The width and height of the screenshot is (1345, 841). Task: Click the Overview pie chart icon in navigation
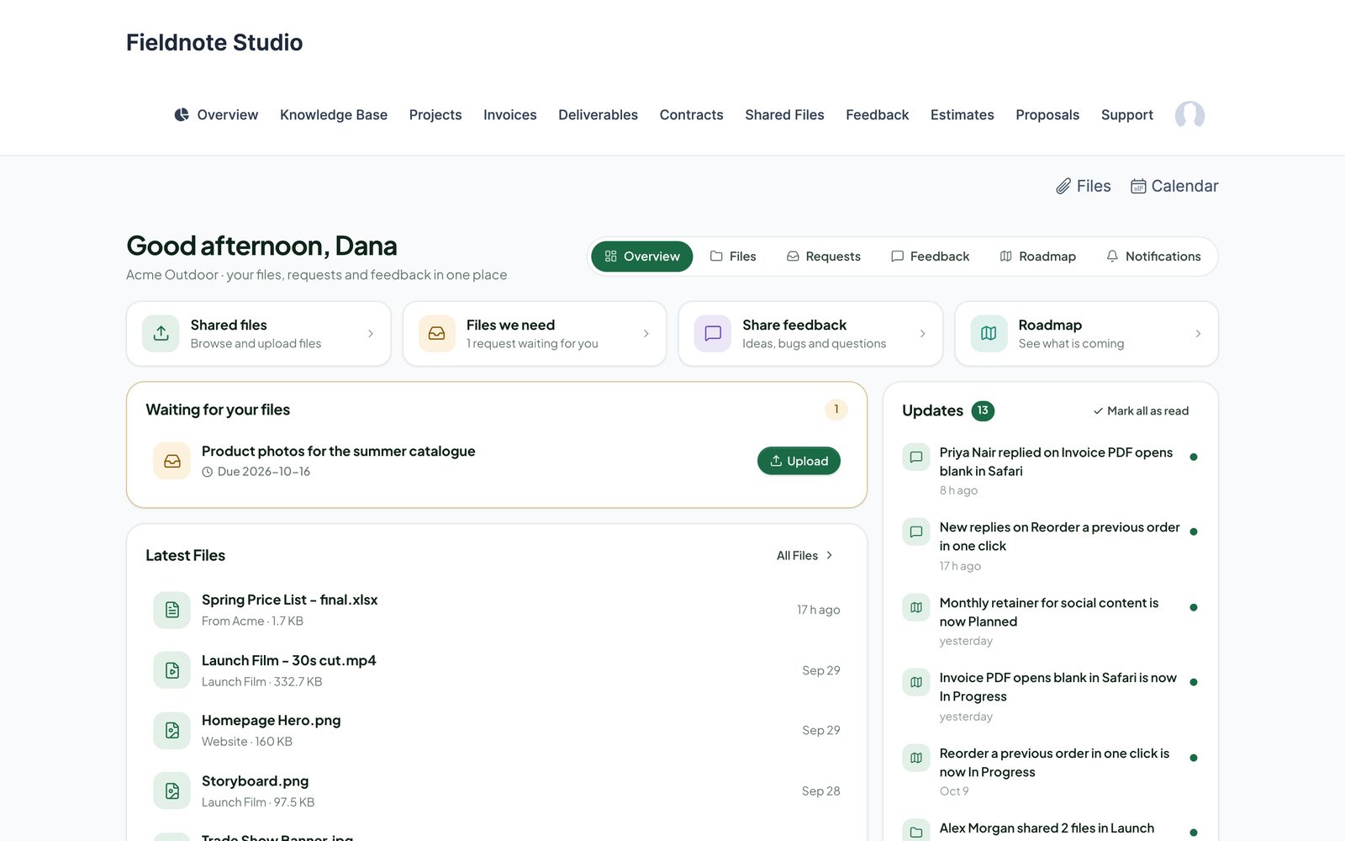point(182,114)
